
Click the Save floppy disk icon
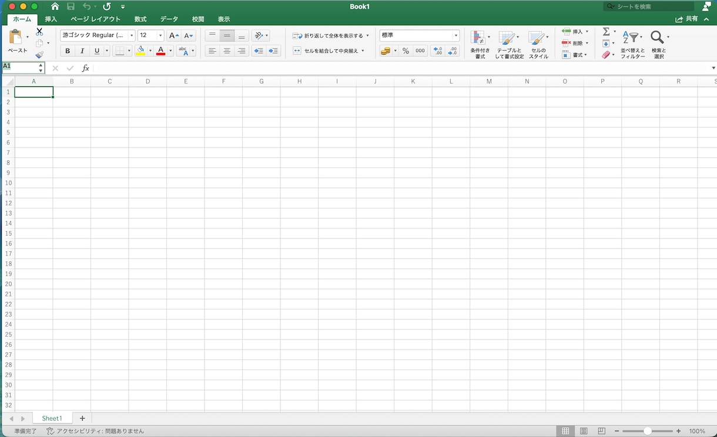click(71, 6)
